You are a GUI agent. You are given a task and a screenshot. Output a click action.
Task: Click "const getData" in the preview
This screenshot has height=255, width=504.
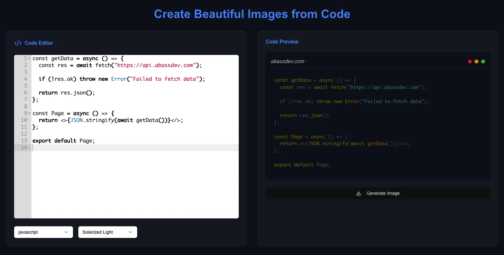coord(292,80)
